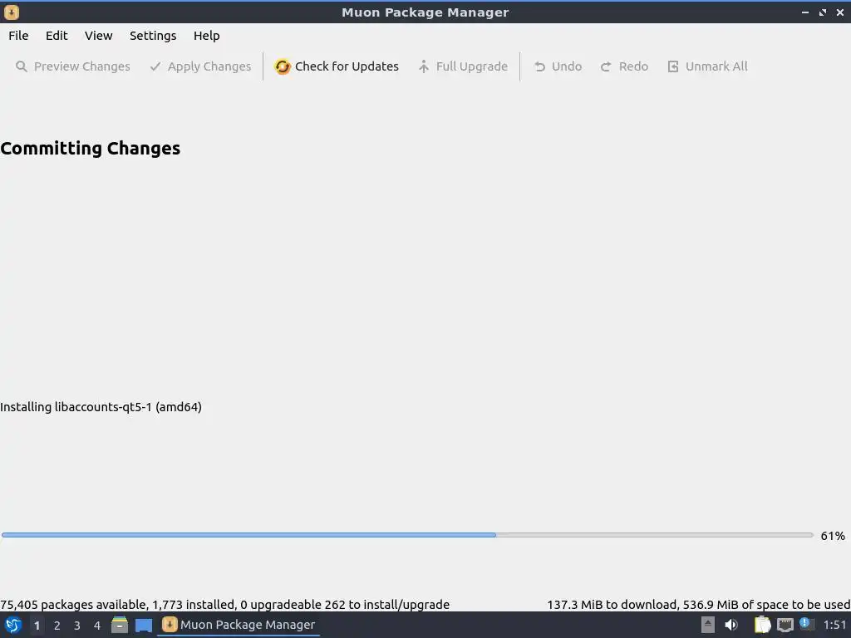Viewport: 851px width, 638px height.
Task: Click the Committing Changes heading
Action: click(x=90, y=148)
